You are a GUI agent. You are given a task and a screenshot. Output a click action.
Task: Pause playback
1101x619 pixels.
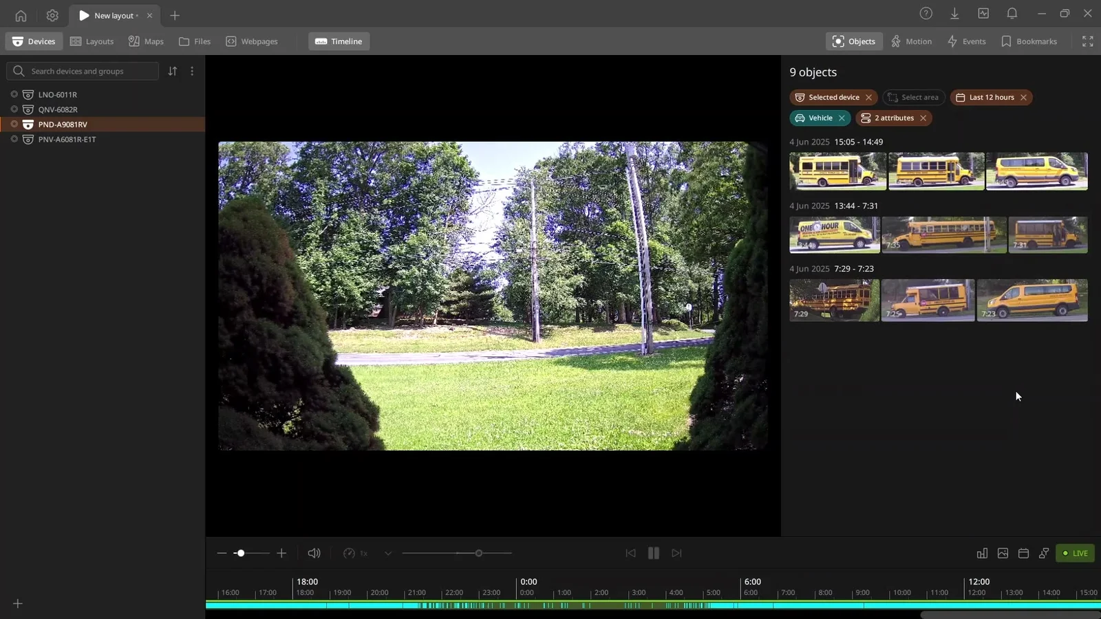[x=654, y=553]
